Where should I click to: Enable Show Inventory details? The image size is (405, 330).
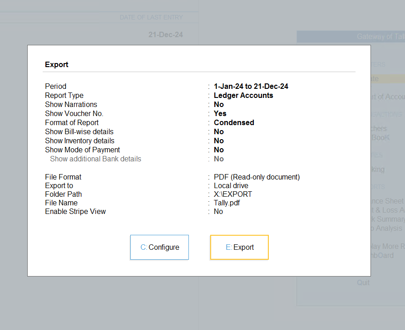[219, 141]
